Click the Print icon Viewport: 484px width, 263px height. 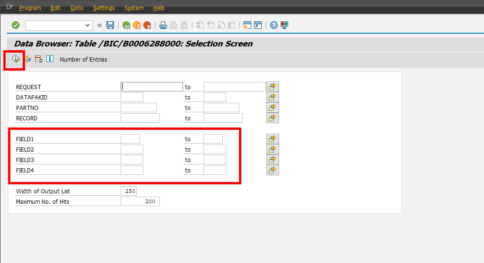[163, 25]
